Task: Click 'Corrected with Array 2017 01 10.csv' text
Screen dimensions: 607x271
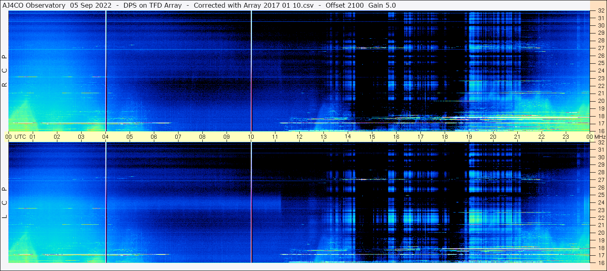Action: click(x=254, y=5)
